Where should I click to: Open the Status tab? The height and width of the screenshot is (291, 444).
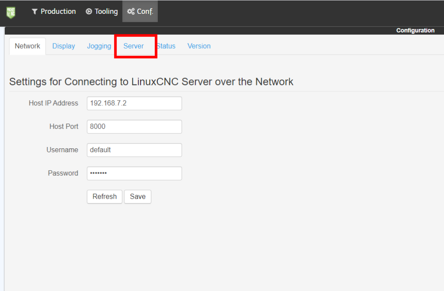click(166, 46)
